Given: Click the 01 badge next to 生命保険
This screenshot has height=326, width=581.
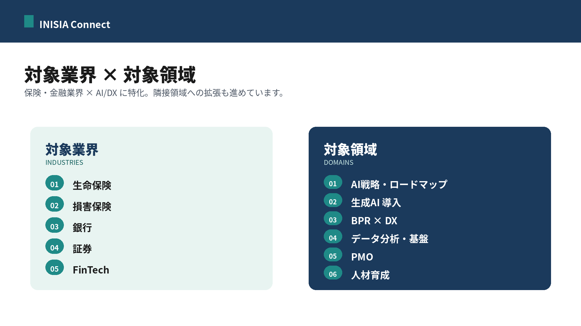Looking at the screenshot, I should [x=54, y=183].
